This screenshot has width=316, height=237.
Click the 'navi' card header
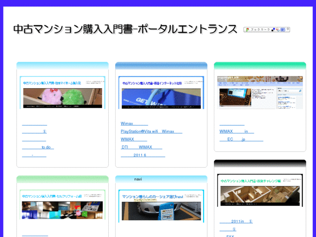[161, 179]
